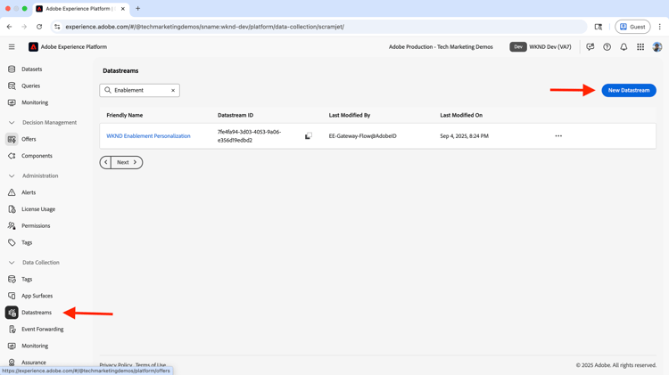The height and width of the screenshot is (375, 669).
Task: Open notifications bell
Action: pyautogui.click(x=624, y=47)
